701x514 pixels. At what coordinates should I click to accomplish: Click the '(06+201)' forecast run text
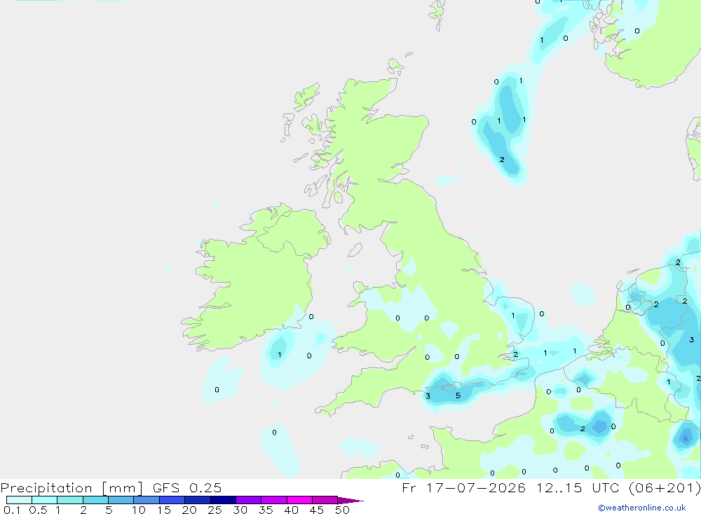[x=665, y=487]
